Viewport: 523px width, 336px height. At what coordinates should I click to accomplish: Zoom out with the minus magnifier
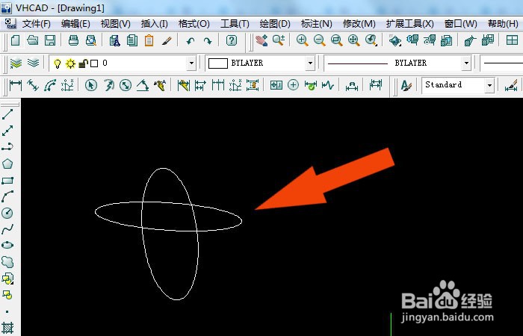(x=320, y=40)
